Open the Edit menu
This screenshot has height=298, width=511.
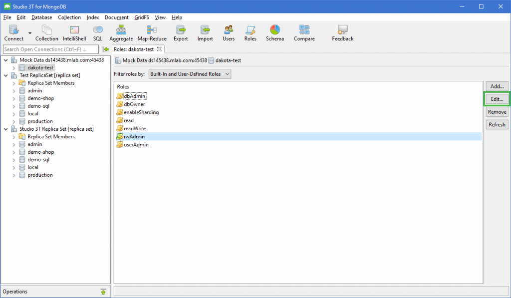[21, 17]
